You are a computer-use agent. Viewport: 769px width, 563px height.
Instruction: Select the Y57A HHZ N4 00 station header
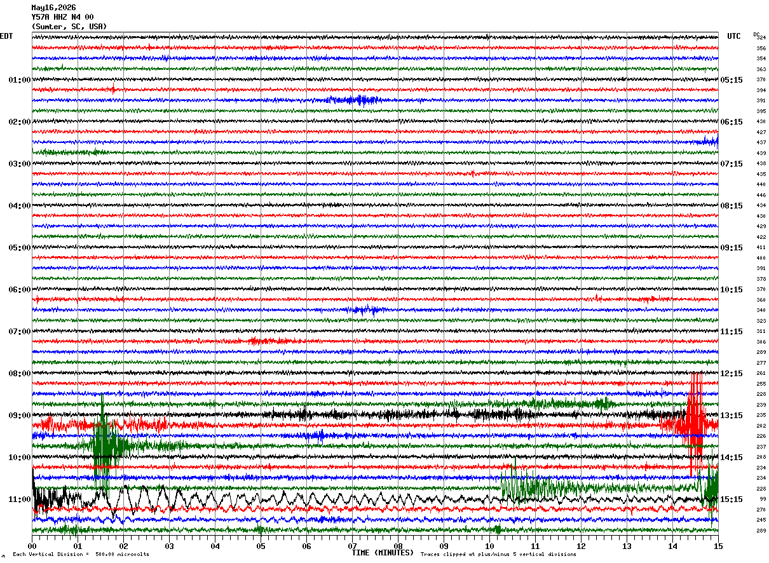[x=63, y=17]
